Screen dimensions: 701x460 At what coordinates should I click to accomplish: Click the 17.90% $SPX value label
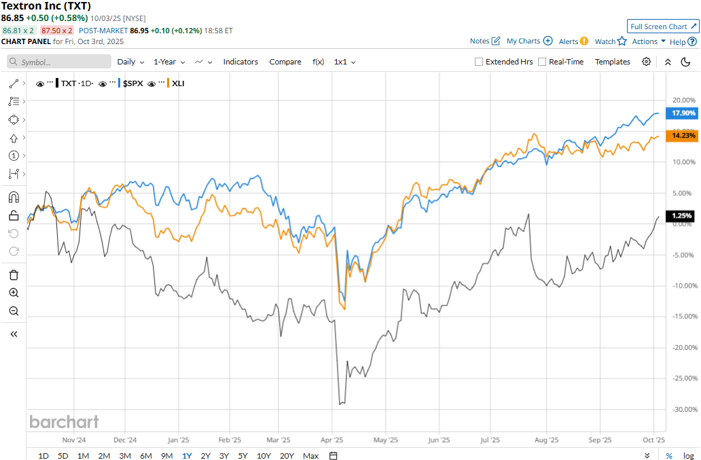[682, 113]
